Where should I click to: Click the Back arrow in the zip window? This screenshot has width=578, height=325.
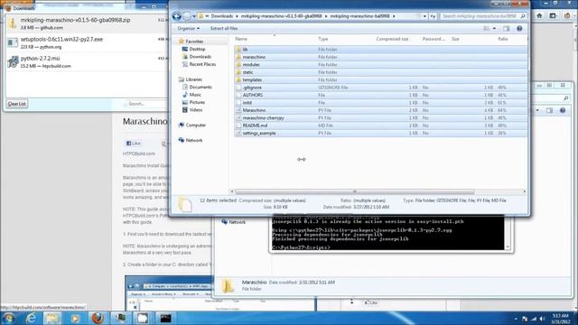pyautogui.click(x=177, y=16)
